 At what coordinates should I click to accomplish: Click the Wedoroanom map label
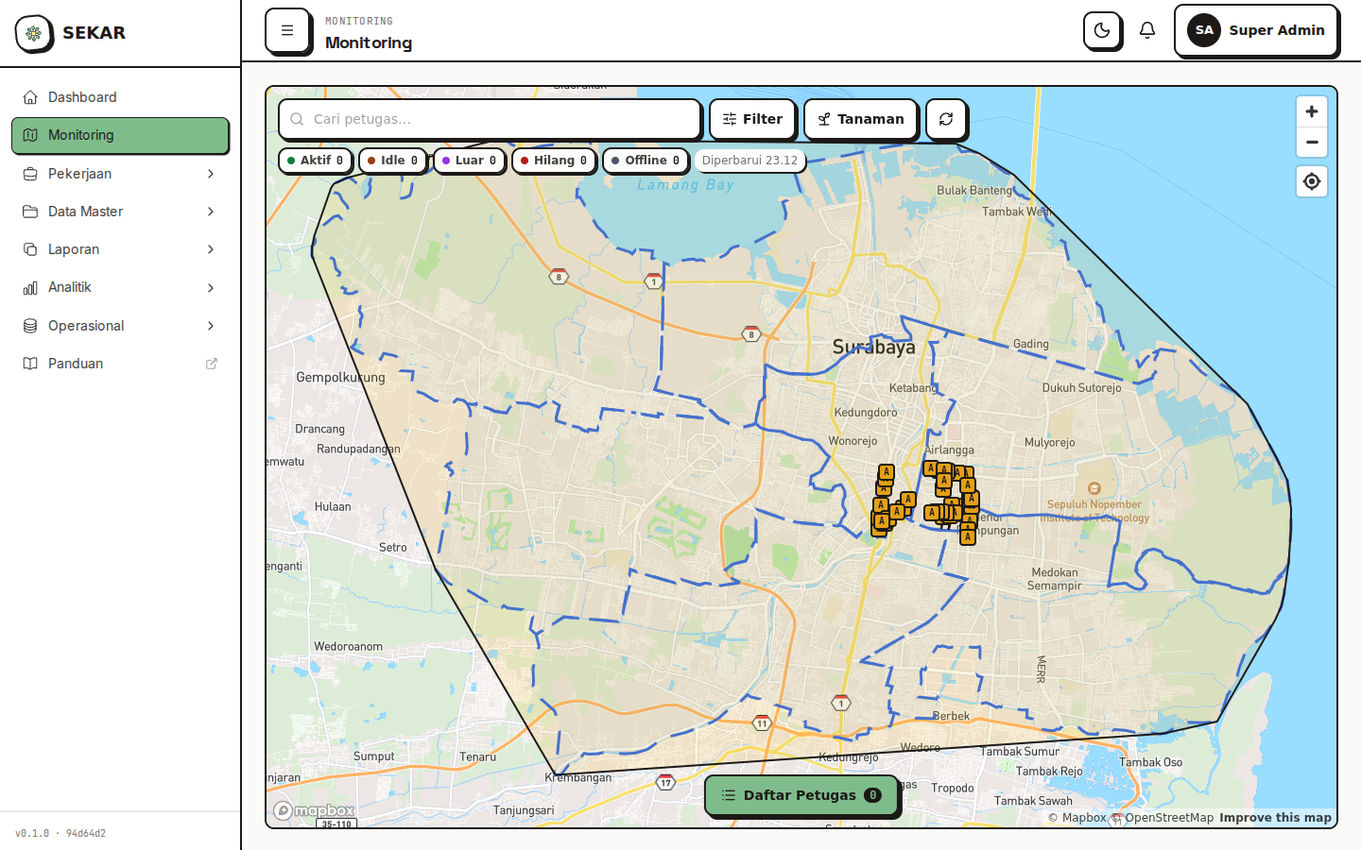[348, 647]
